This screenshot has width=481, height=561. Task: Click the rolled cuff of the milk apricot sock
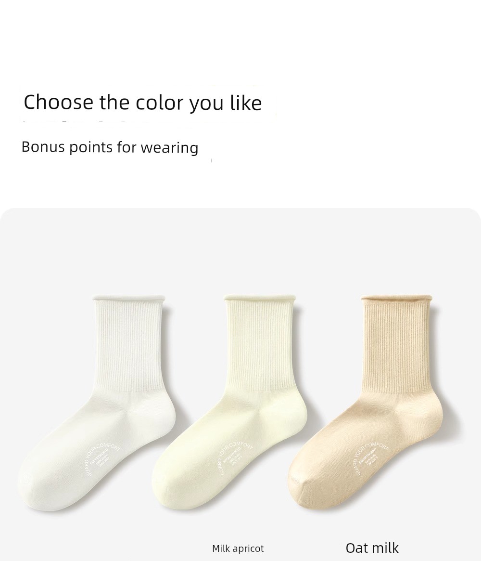point(261,298)
